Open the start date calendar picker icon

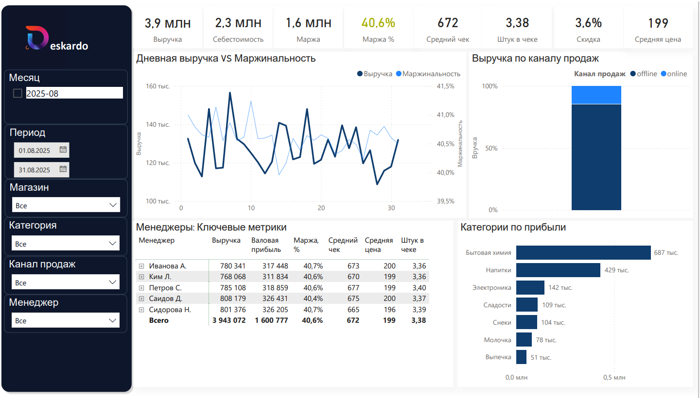(63, 150)
